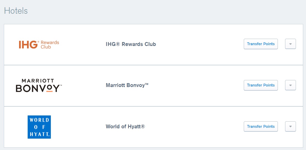306x150 pixels.
Task: Expand the IHG Rewards Club dropdown arrow
Action: [x=290, y=44]
